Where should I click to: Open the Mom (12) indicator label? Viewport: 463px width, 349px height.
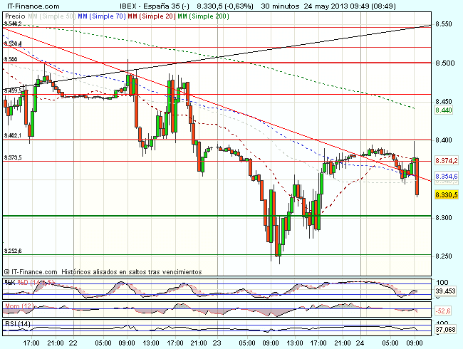tap(17, 306)
